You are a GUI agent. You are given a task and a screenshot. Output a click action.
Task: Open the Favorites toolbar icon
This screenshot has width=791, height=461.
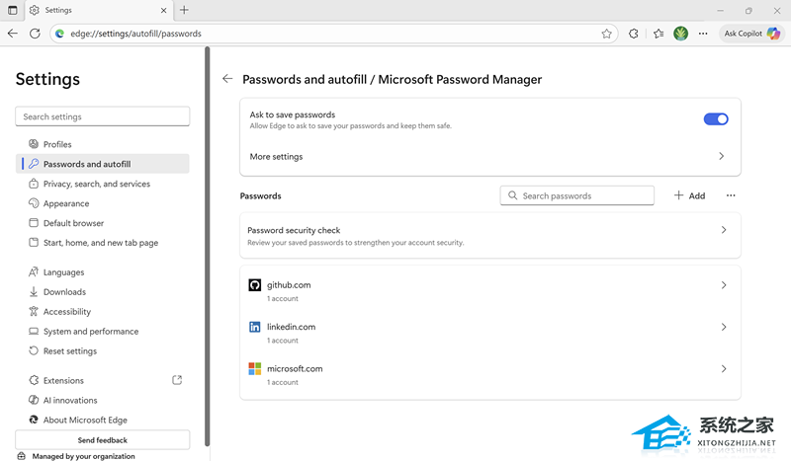coord(659,33)
